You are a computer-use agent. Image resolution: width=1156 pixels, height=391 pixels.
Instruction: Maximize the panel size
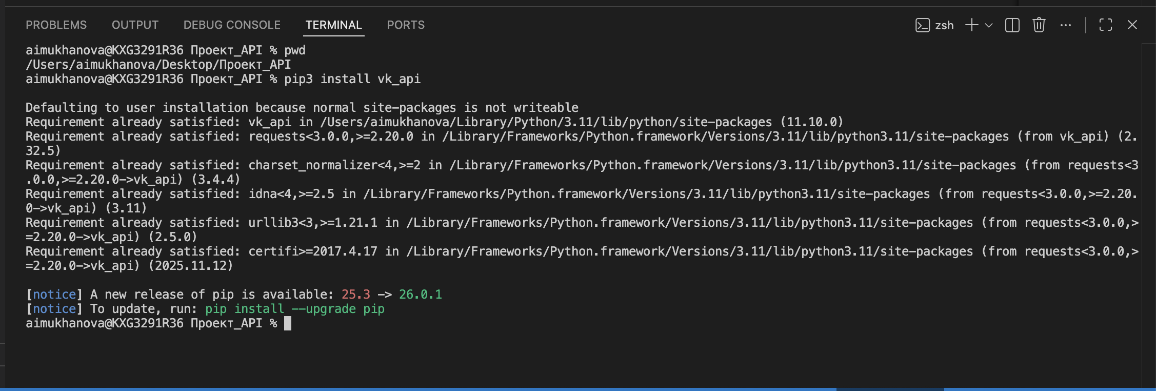1106,25
